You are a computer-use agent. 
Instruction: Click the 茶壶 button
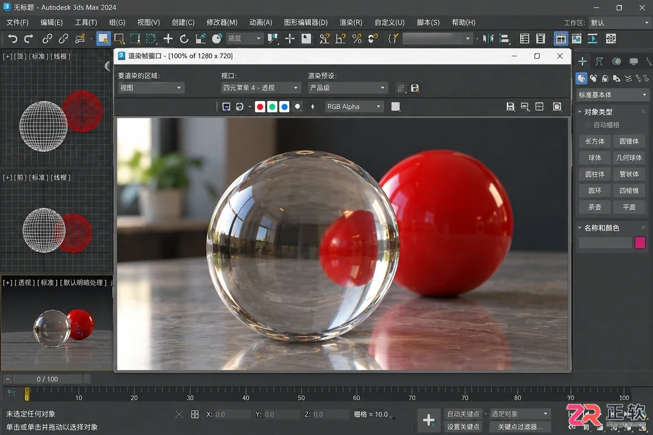[595, 207]
